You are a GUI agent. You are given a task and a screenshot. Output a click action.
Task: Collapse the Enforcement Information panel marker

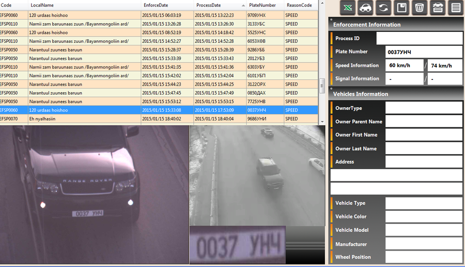click(x=331, y=20)
